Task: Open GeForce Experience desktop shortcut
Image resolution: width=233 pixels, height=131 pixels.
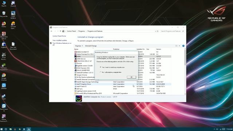Action: click(4, 67)
